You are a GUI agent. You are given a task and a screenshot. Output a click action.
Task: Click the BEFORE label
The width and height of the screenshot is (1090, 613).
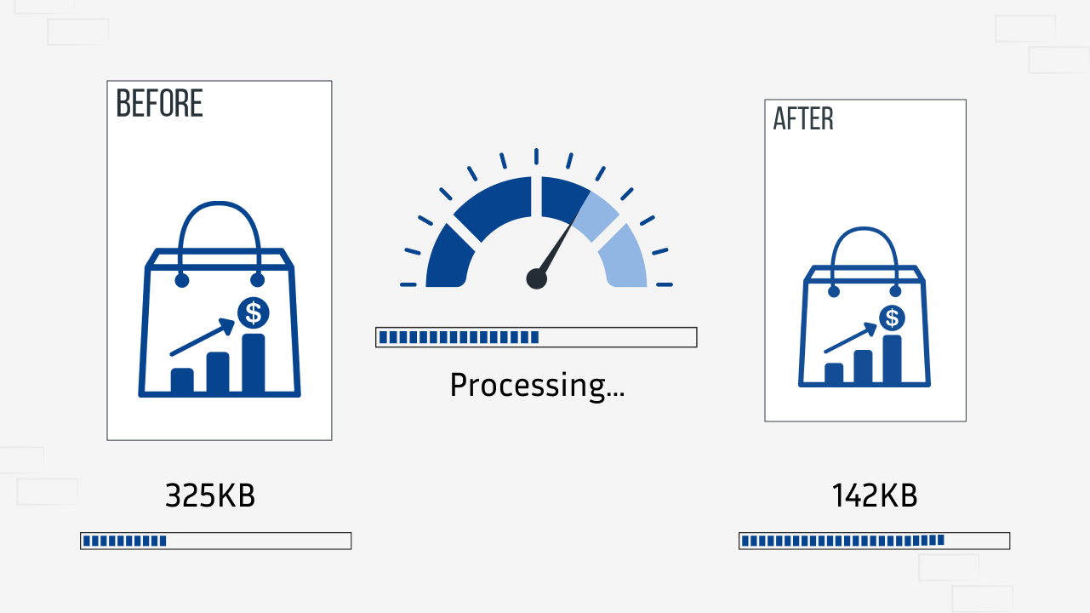(x=159, y=103)
